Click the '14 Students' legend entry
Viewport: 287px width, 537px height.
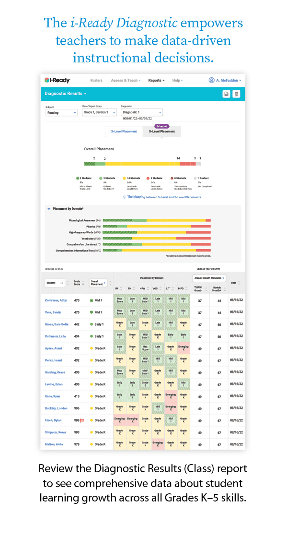131,183
